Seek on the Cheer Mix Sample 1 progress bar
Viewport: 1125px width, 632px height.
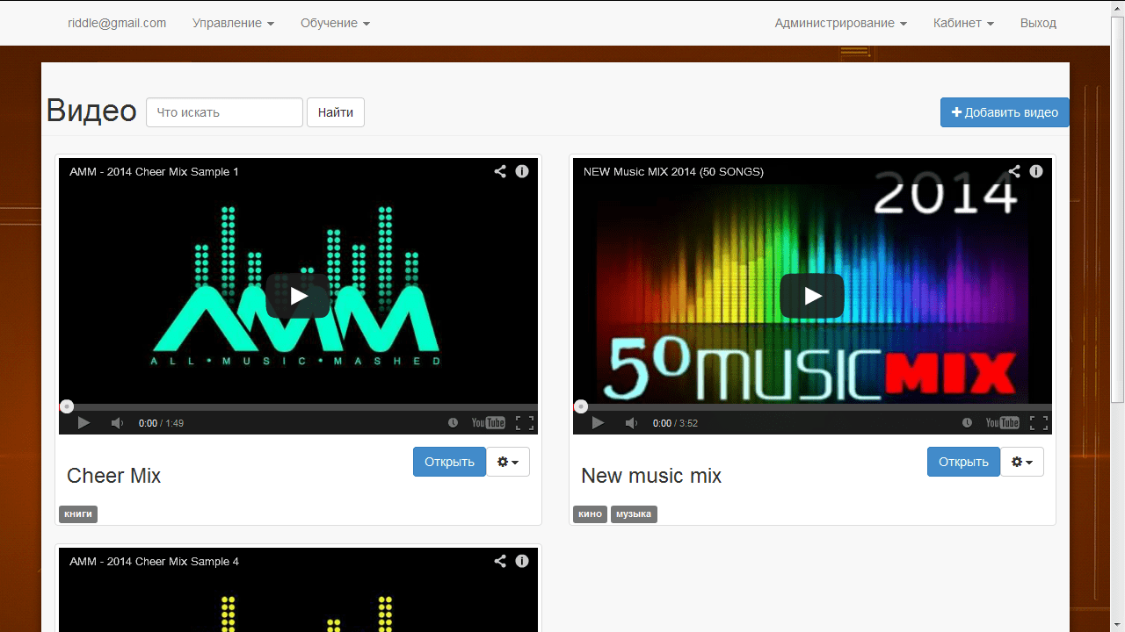(298, 406)
